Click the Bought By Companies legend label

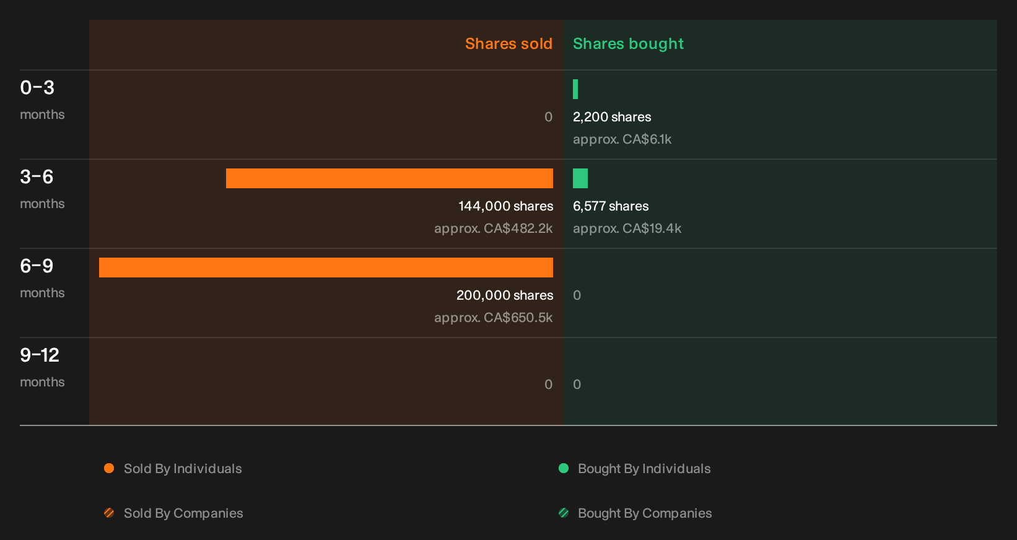click(645, 513)
